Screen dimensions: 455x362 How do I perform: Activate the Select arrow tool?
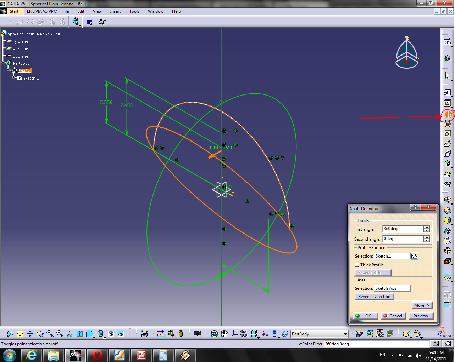click(x=448, y=76)
